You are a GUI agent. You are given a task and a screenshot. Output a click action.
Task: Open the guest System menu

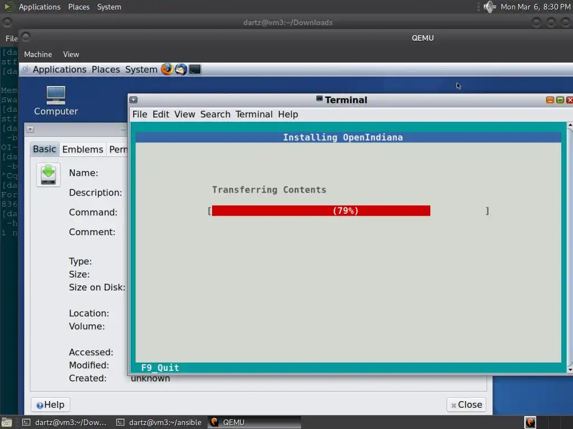[x=141, y=69]
